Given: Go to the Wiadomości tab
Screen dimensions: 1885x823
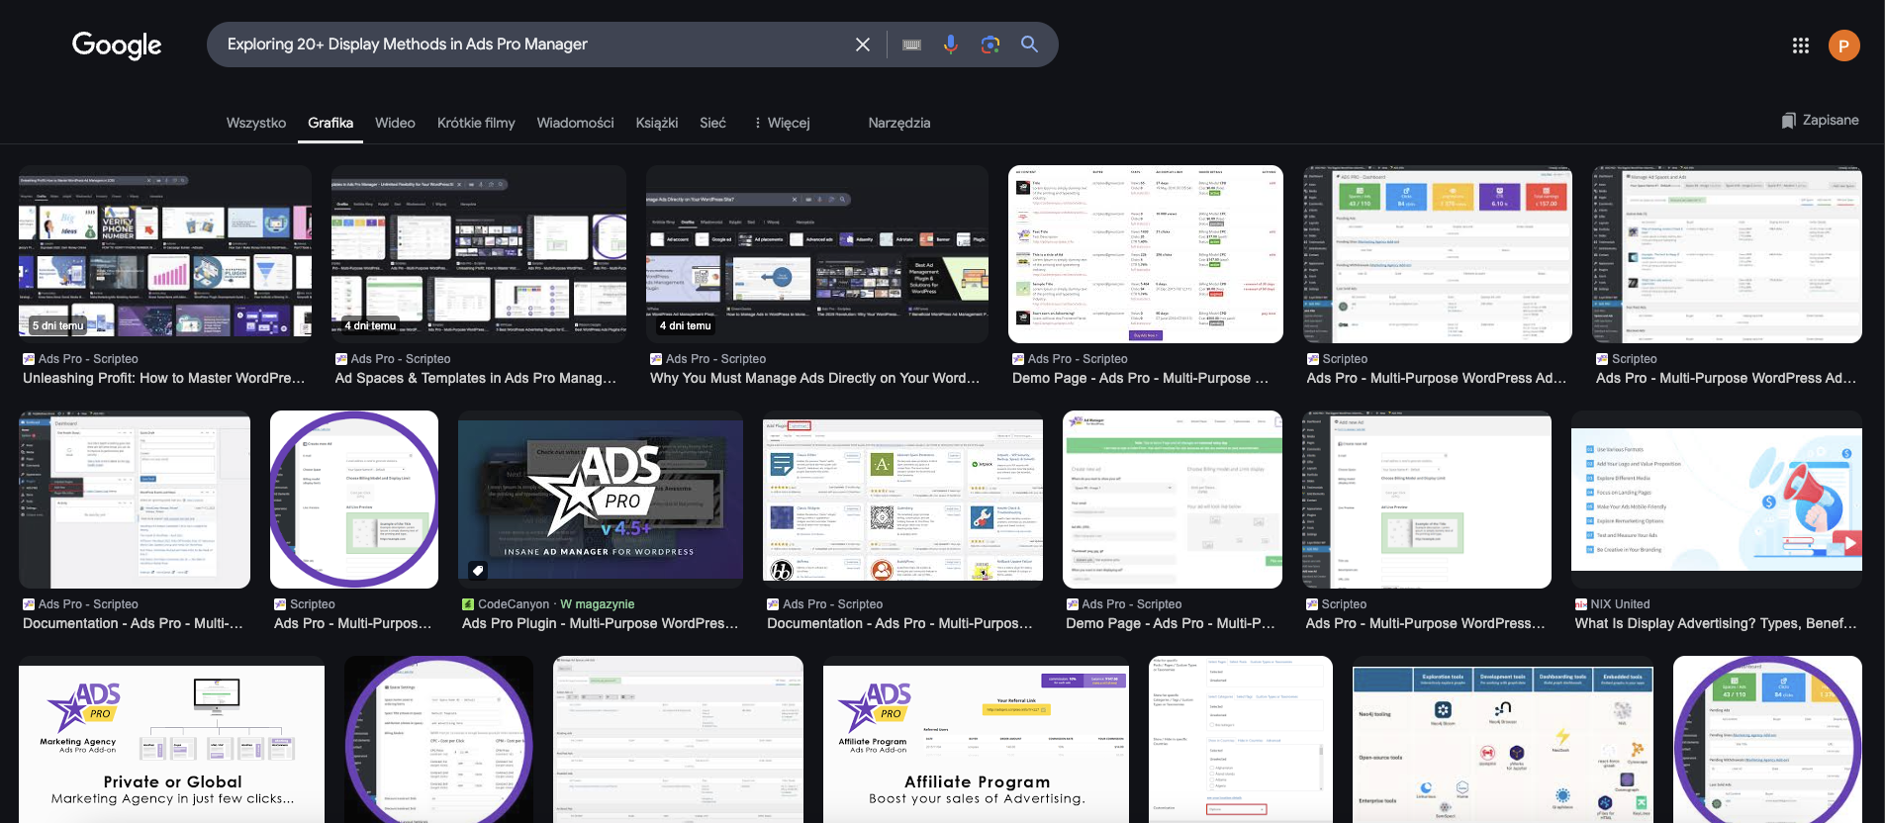Looking at the screenshot, I should click(x=575, y=123).
